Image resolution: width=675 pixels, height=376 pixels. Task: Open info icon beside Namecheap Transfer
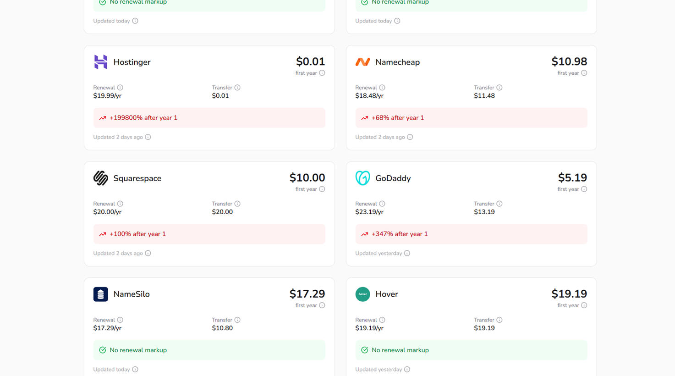(x=499, y=88)
